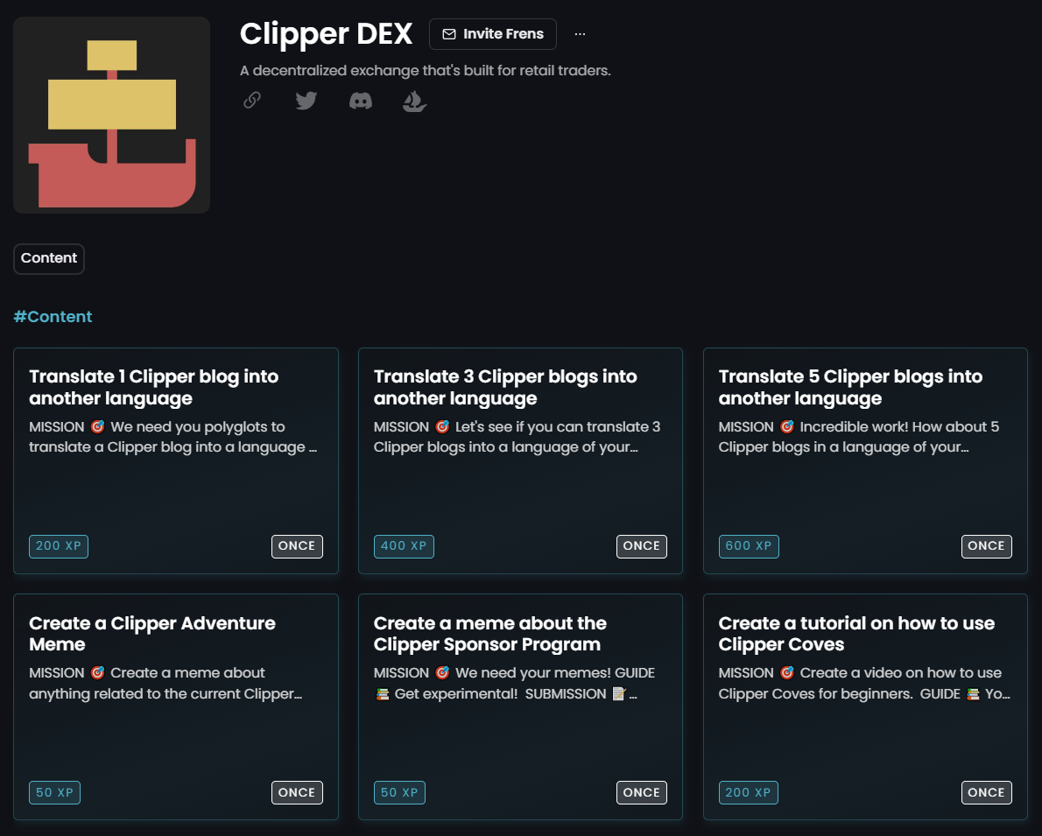Open Clipper's Twitter profile

pyautogui.click(x=306, y=100)
